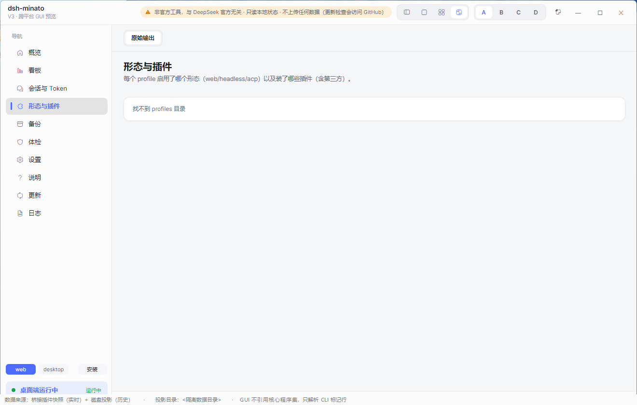Click the 安装 button

(x=92, y=369)
